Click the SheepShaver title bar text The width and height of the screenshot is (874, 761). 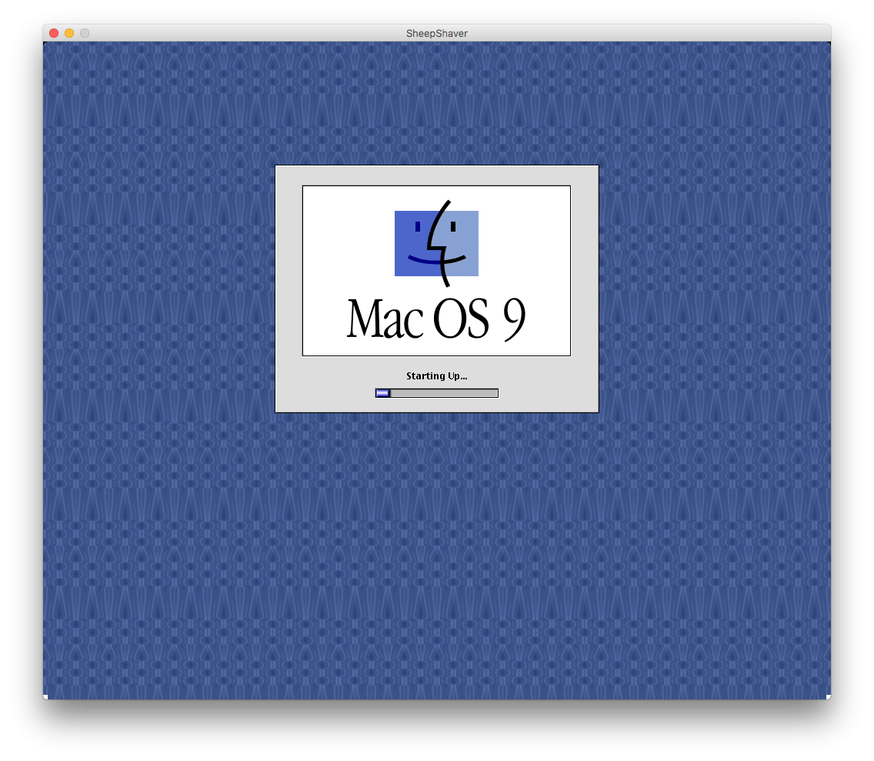(x=437, y=33)
